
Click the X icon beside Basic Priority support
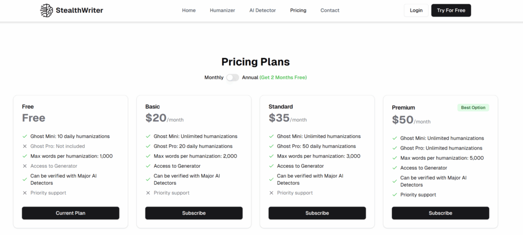[x=148, y=193]
